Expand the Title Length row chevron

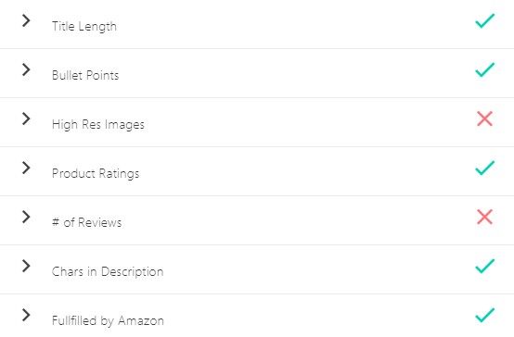pyautogui.click(x=26, y=20)
